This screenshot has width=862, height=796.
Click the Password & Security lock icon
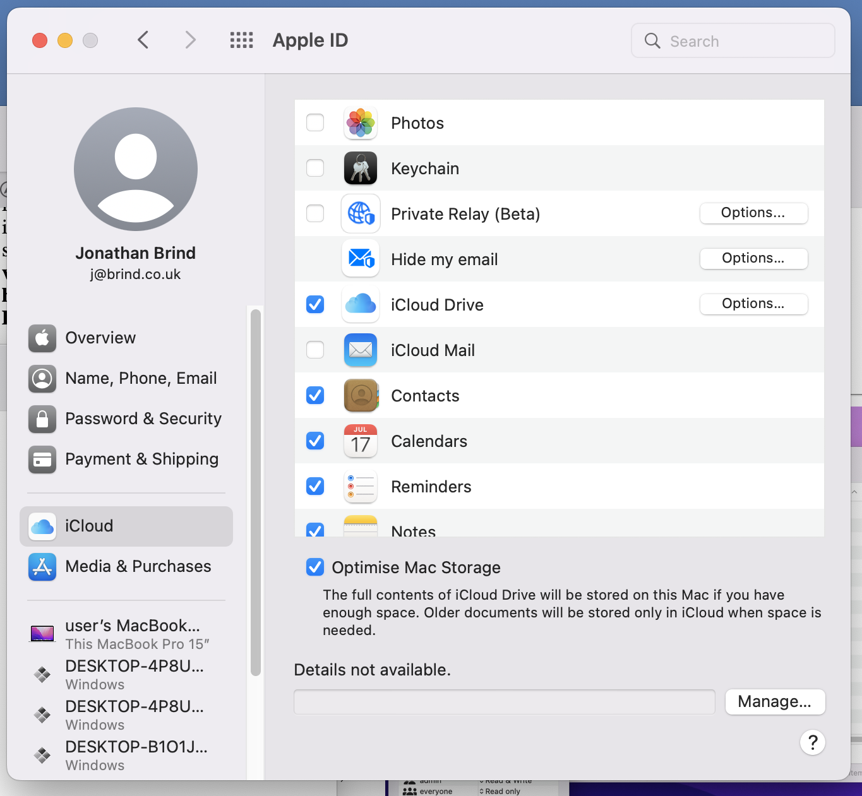(42, 419)
